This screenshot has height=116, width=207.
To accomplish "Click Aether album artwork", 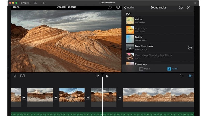I will coord(130,21).
